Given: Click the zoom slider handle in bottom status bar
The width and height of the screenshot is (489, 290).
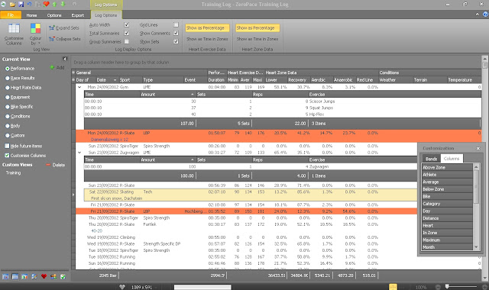Looking at the screenshot, I should click(x=447, y=286).
